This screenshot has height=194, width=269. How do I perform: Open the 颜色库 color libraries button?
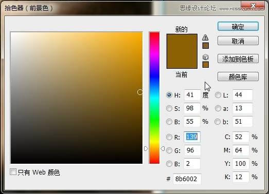tap(238, 76)
